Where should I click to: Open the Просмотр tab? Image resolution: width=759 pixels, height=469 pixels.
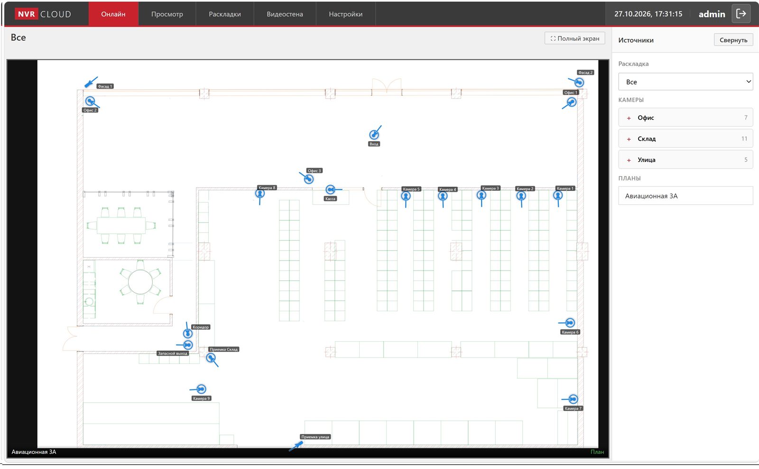(167, 14)
